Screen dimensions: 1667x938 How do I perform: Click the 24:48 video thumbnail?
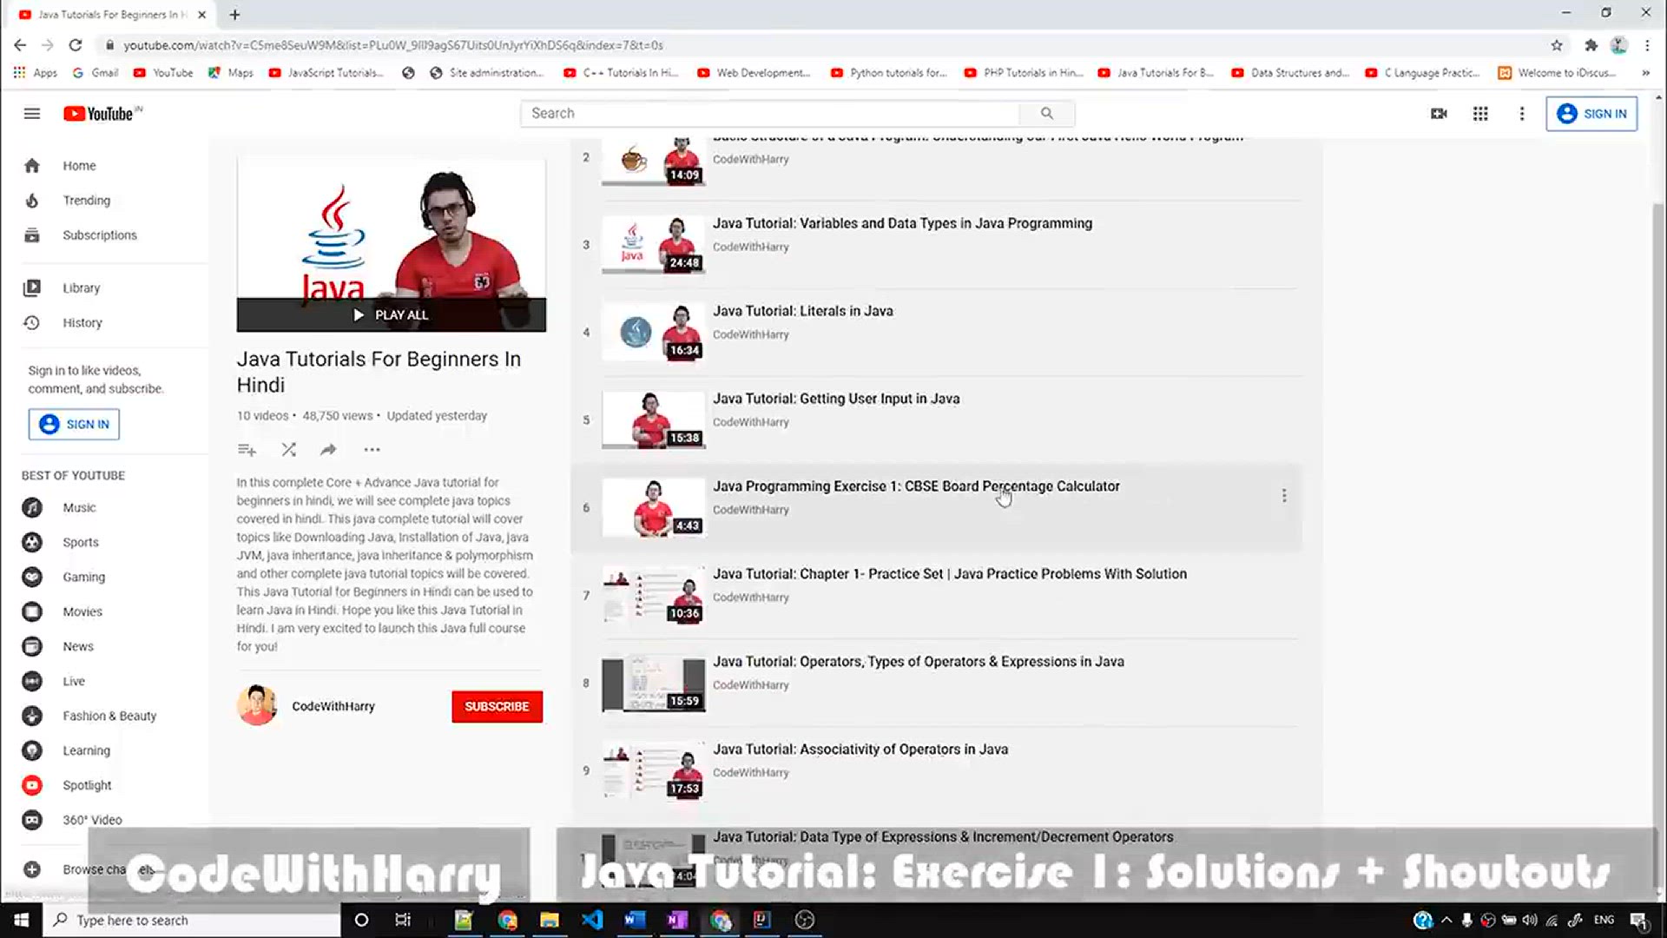coord(654,246)
